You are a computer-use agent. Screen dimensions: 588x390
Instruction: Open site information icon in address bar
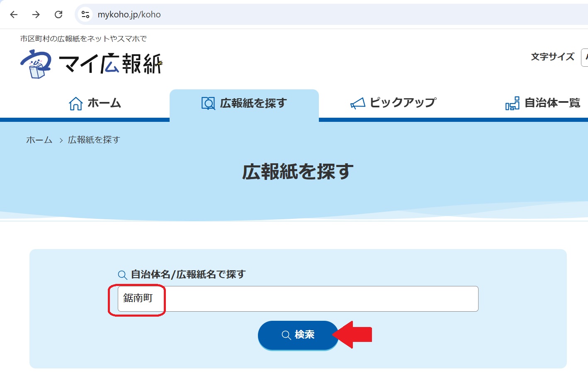(85, 15)
